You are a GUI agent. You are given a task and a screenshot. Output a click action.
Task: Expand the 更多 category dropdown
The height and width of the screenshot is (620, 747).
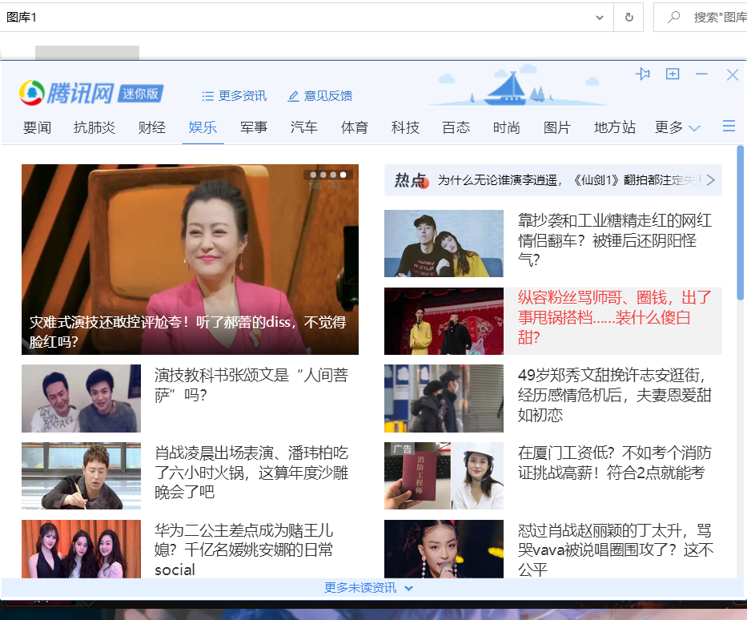tap(695, 127)
